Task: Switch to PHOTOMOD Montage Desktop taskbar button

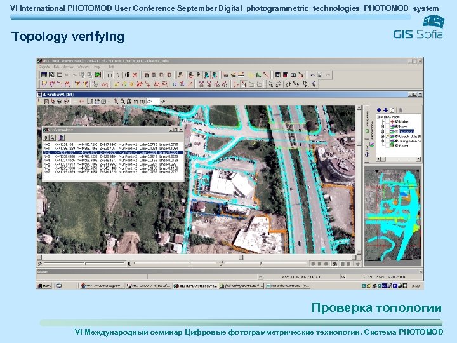Action: point(103,286)
